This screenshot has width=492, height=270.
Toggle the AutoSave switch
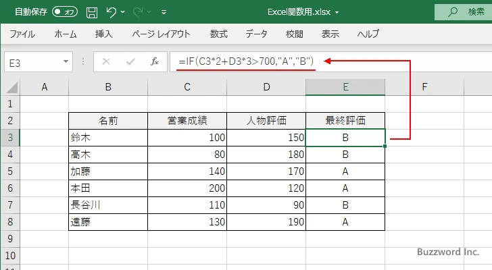click(x=65, y=12)
